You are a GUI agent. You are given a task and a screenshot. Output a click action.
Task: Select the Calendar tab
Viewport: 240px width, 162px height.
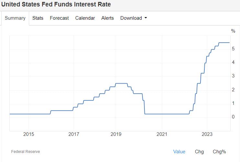tap(85, 18)
